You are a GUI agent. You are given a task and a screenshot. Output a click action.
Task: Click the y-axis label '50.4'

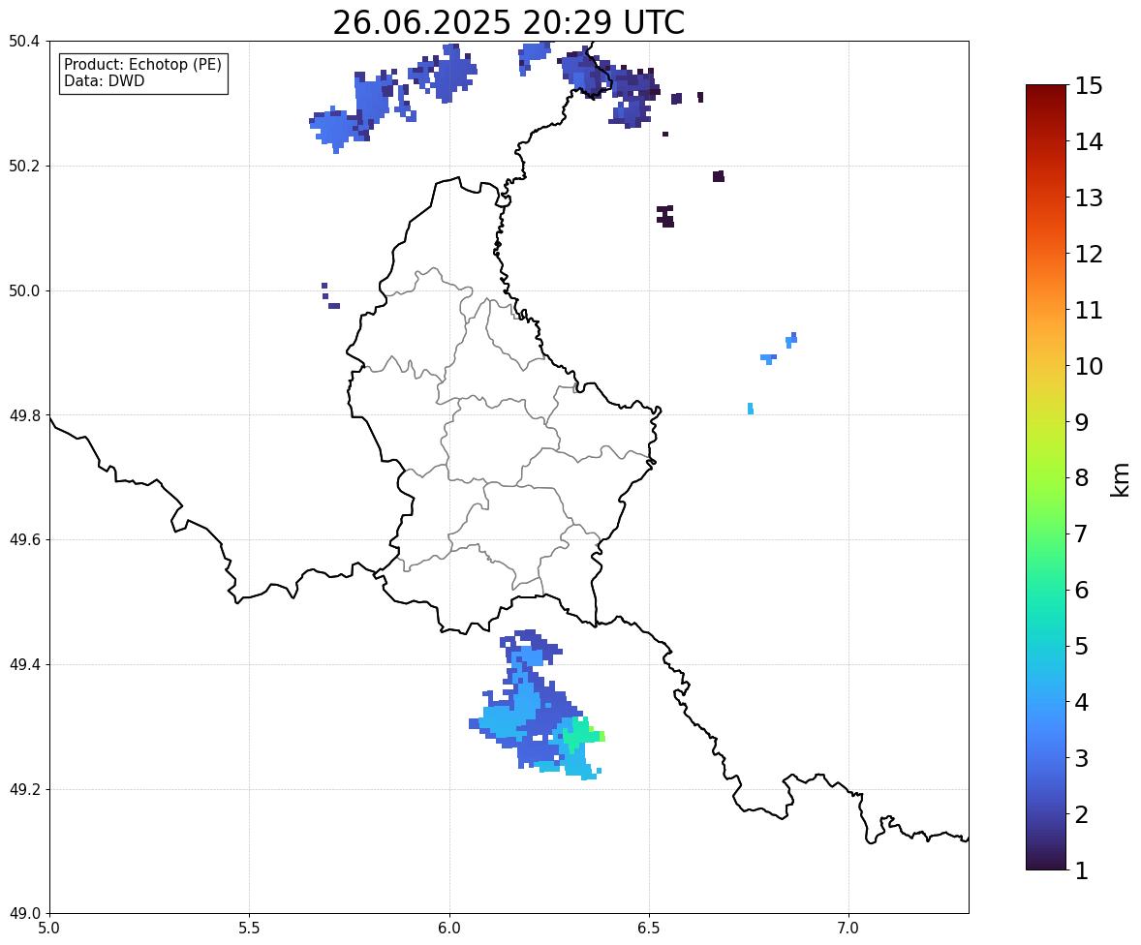click(x=24, y=42)
